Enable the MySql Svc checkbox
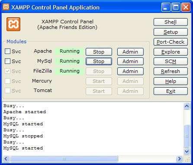Image resolution: width=193 pixels, height=165 pixels. (x=7, y=61)
